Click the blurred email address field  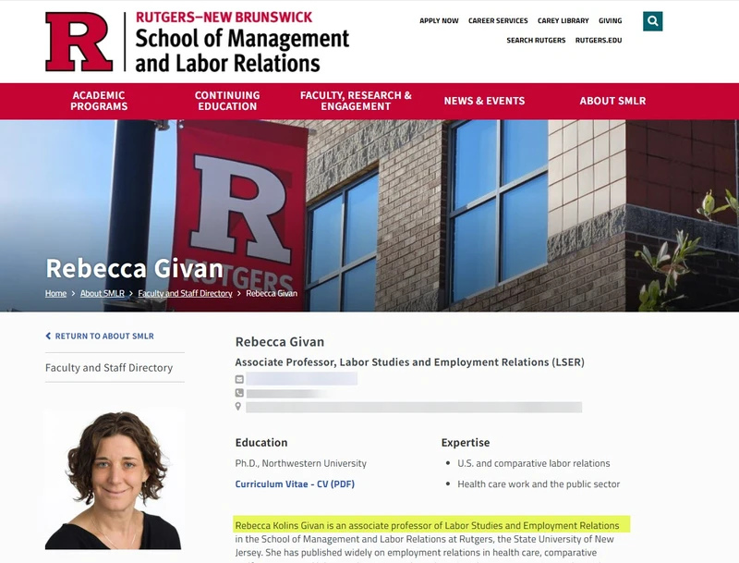pyautogui.click(x=302, y=379)
